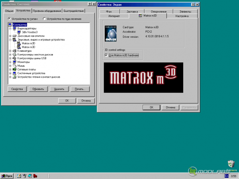
Task: Click the second Matrox m3D device icon
Action: pos(19,47)
